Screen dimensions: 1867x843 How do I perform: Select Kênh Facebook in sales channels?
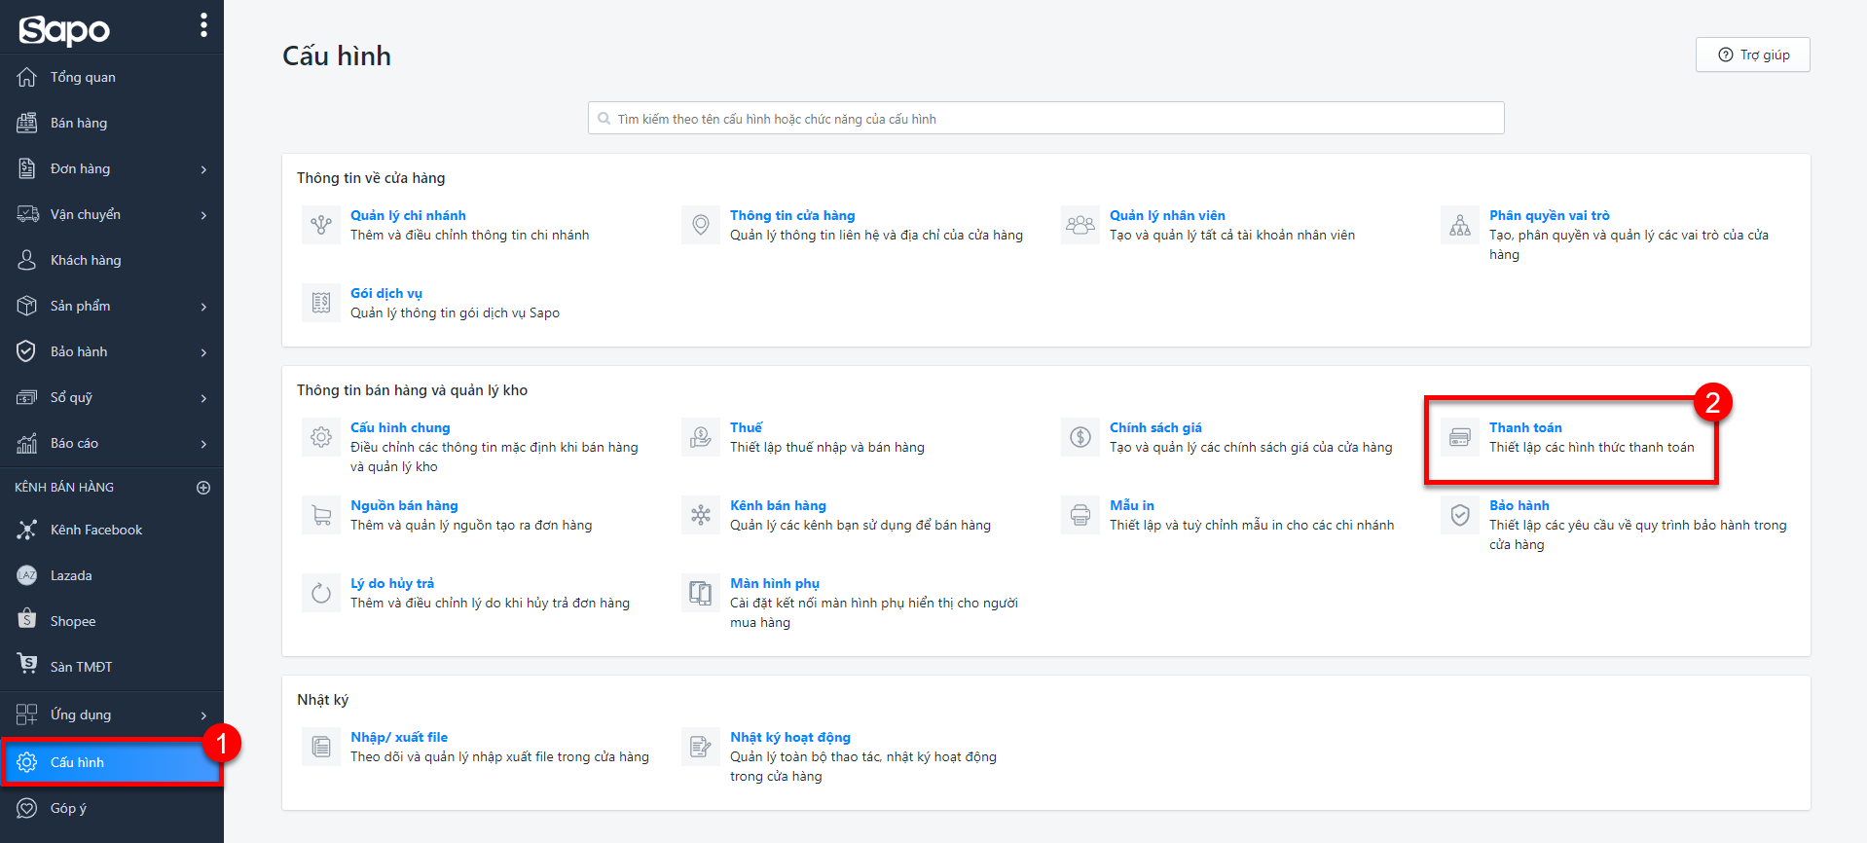coord(95,531)
